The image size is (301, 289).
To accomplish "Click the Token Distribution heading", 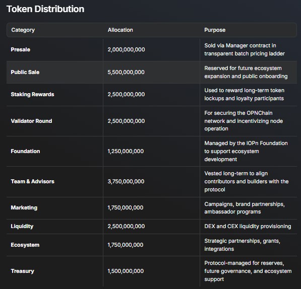I will click(x=45, y=9).
